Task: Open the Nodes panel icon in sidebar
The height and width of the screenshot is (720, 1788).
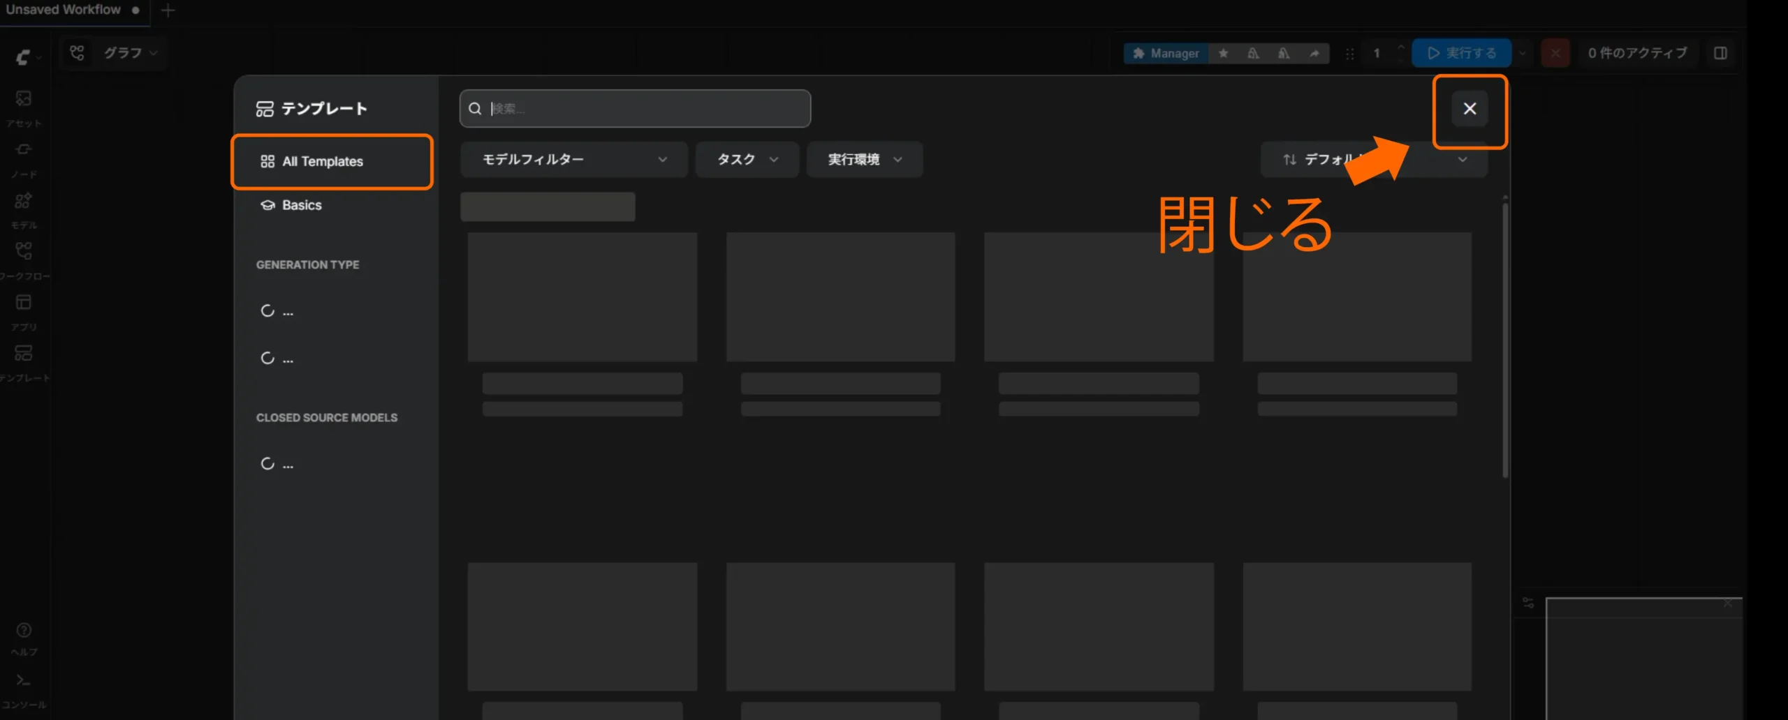Action: 24,149
